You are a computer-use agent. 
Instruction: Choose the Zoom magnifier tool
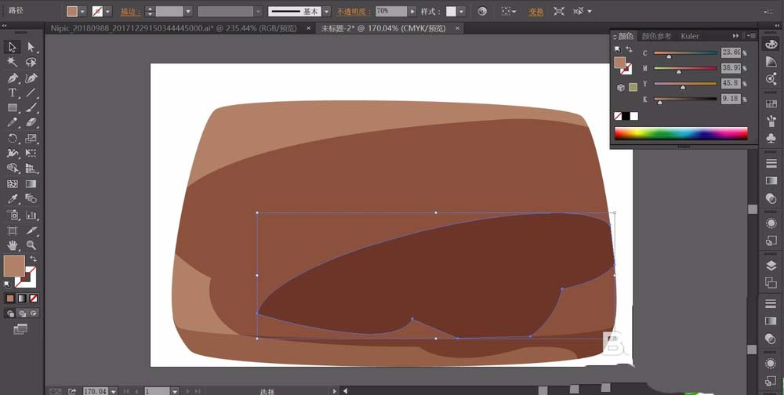click(31, 245)
